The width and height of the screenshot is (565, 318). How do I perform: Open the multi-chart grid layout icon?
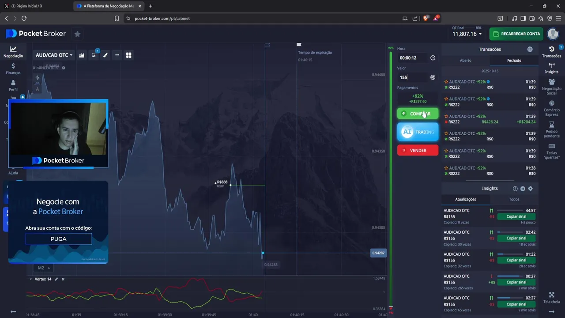click(129, 55)
